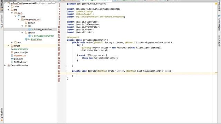
Task: Select the target folder label
Action: tap(17, 46)
